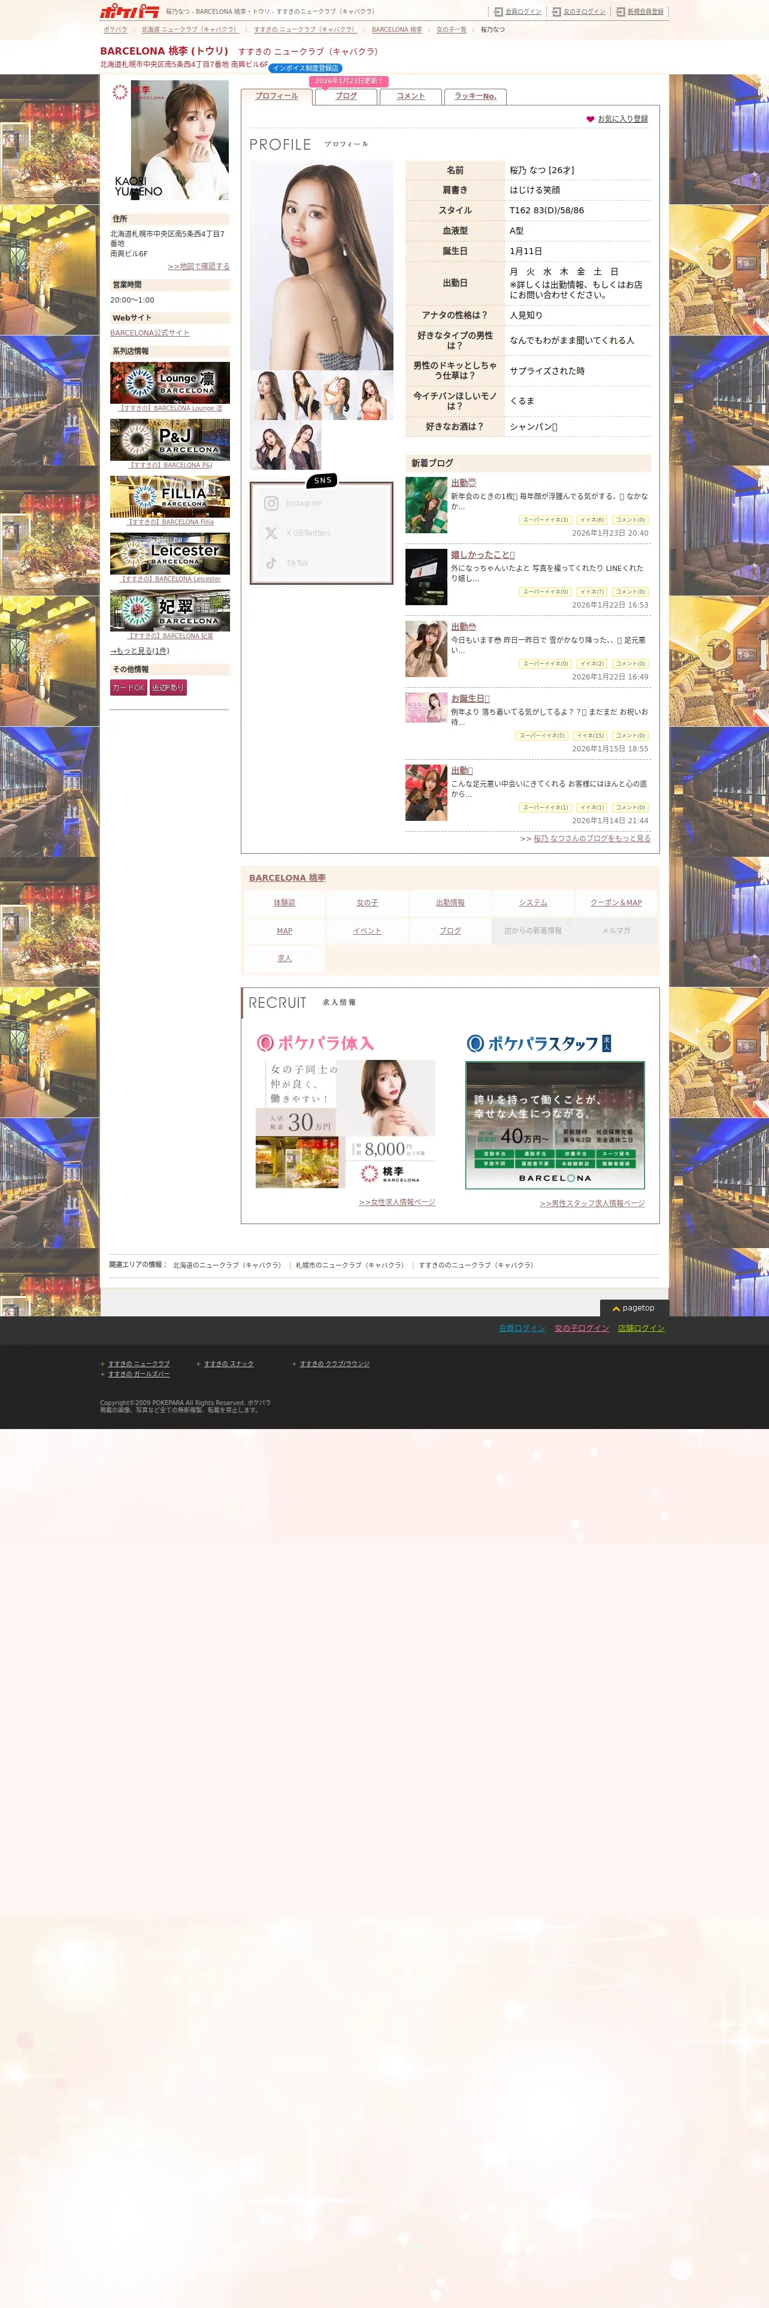This screenshot has width=769, height=2308.
Task: Open the お誕生日 blog title link
Action: [x=470, y=699]
